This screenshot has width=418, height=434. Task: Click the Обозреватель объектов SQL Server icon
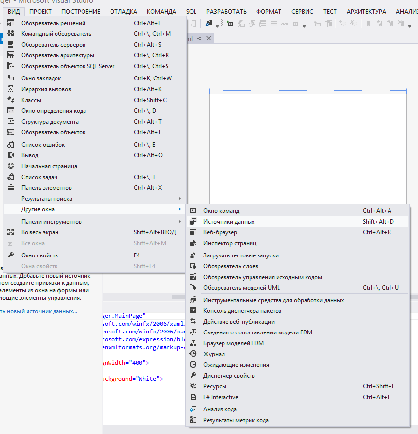11,66
